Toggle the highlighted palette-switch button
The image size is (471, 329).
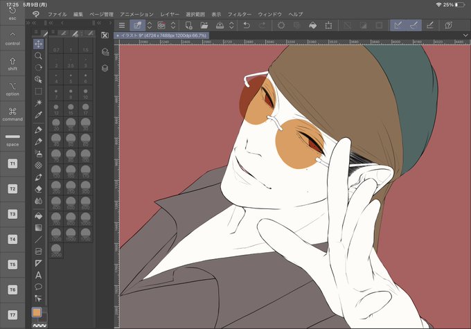tap(138, 25)
